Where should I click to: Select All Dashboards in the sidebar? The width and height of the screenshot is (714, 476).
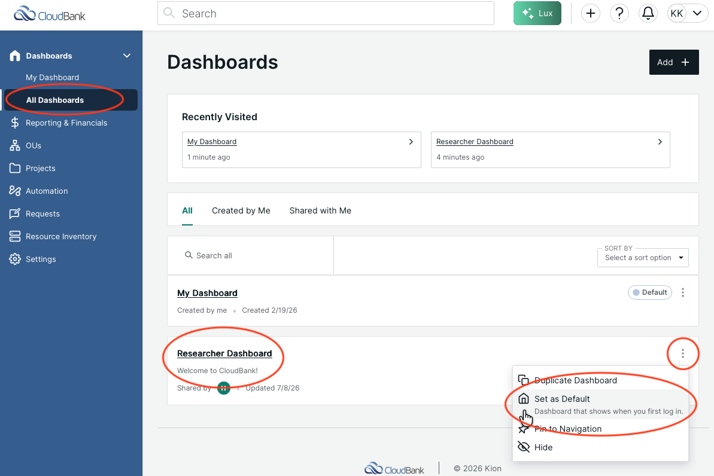[x=71, y=100]
